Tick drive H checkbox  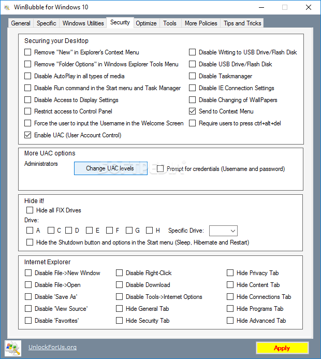click(x=149, y=231)
